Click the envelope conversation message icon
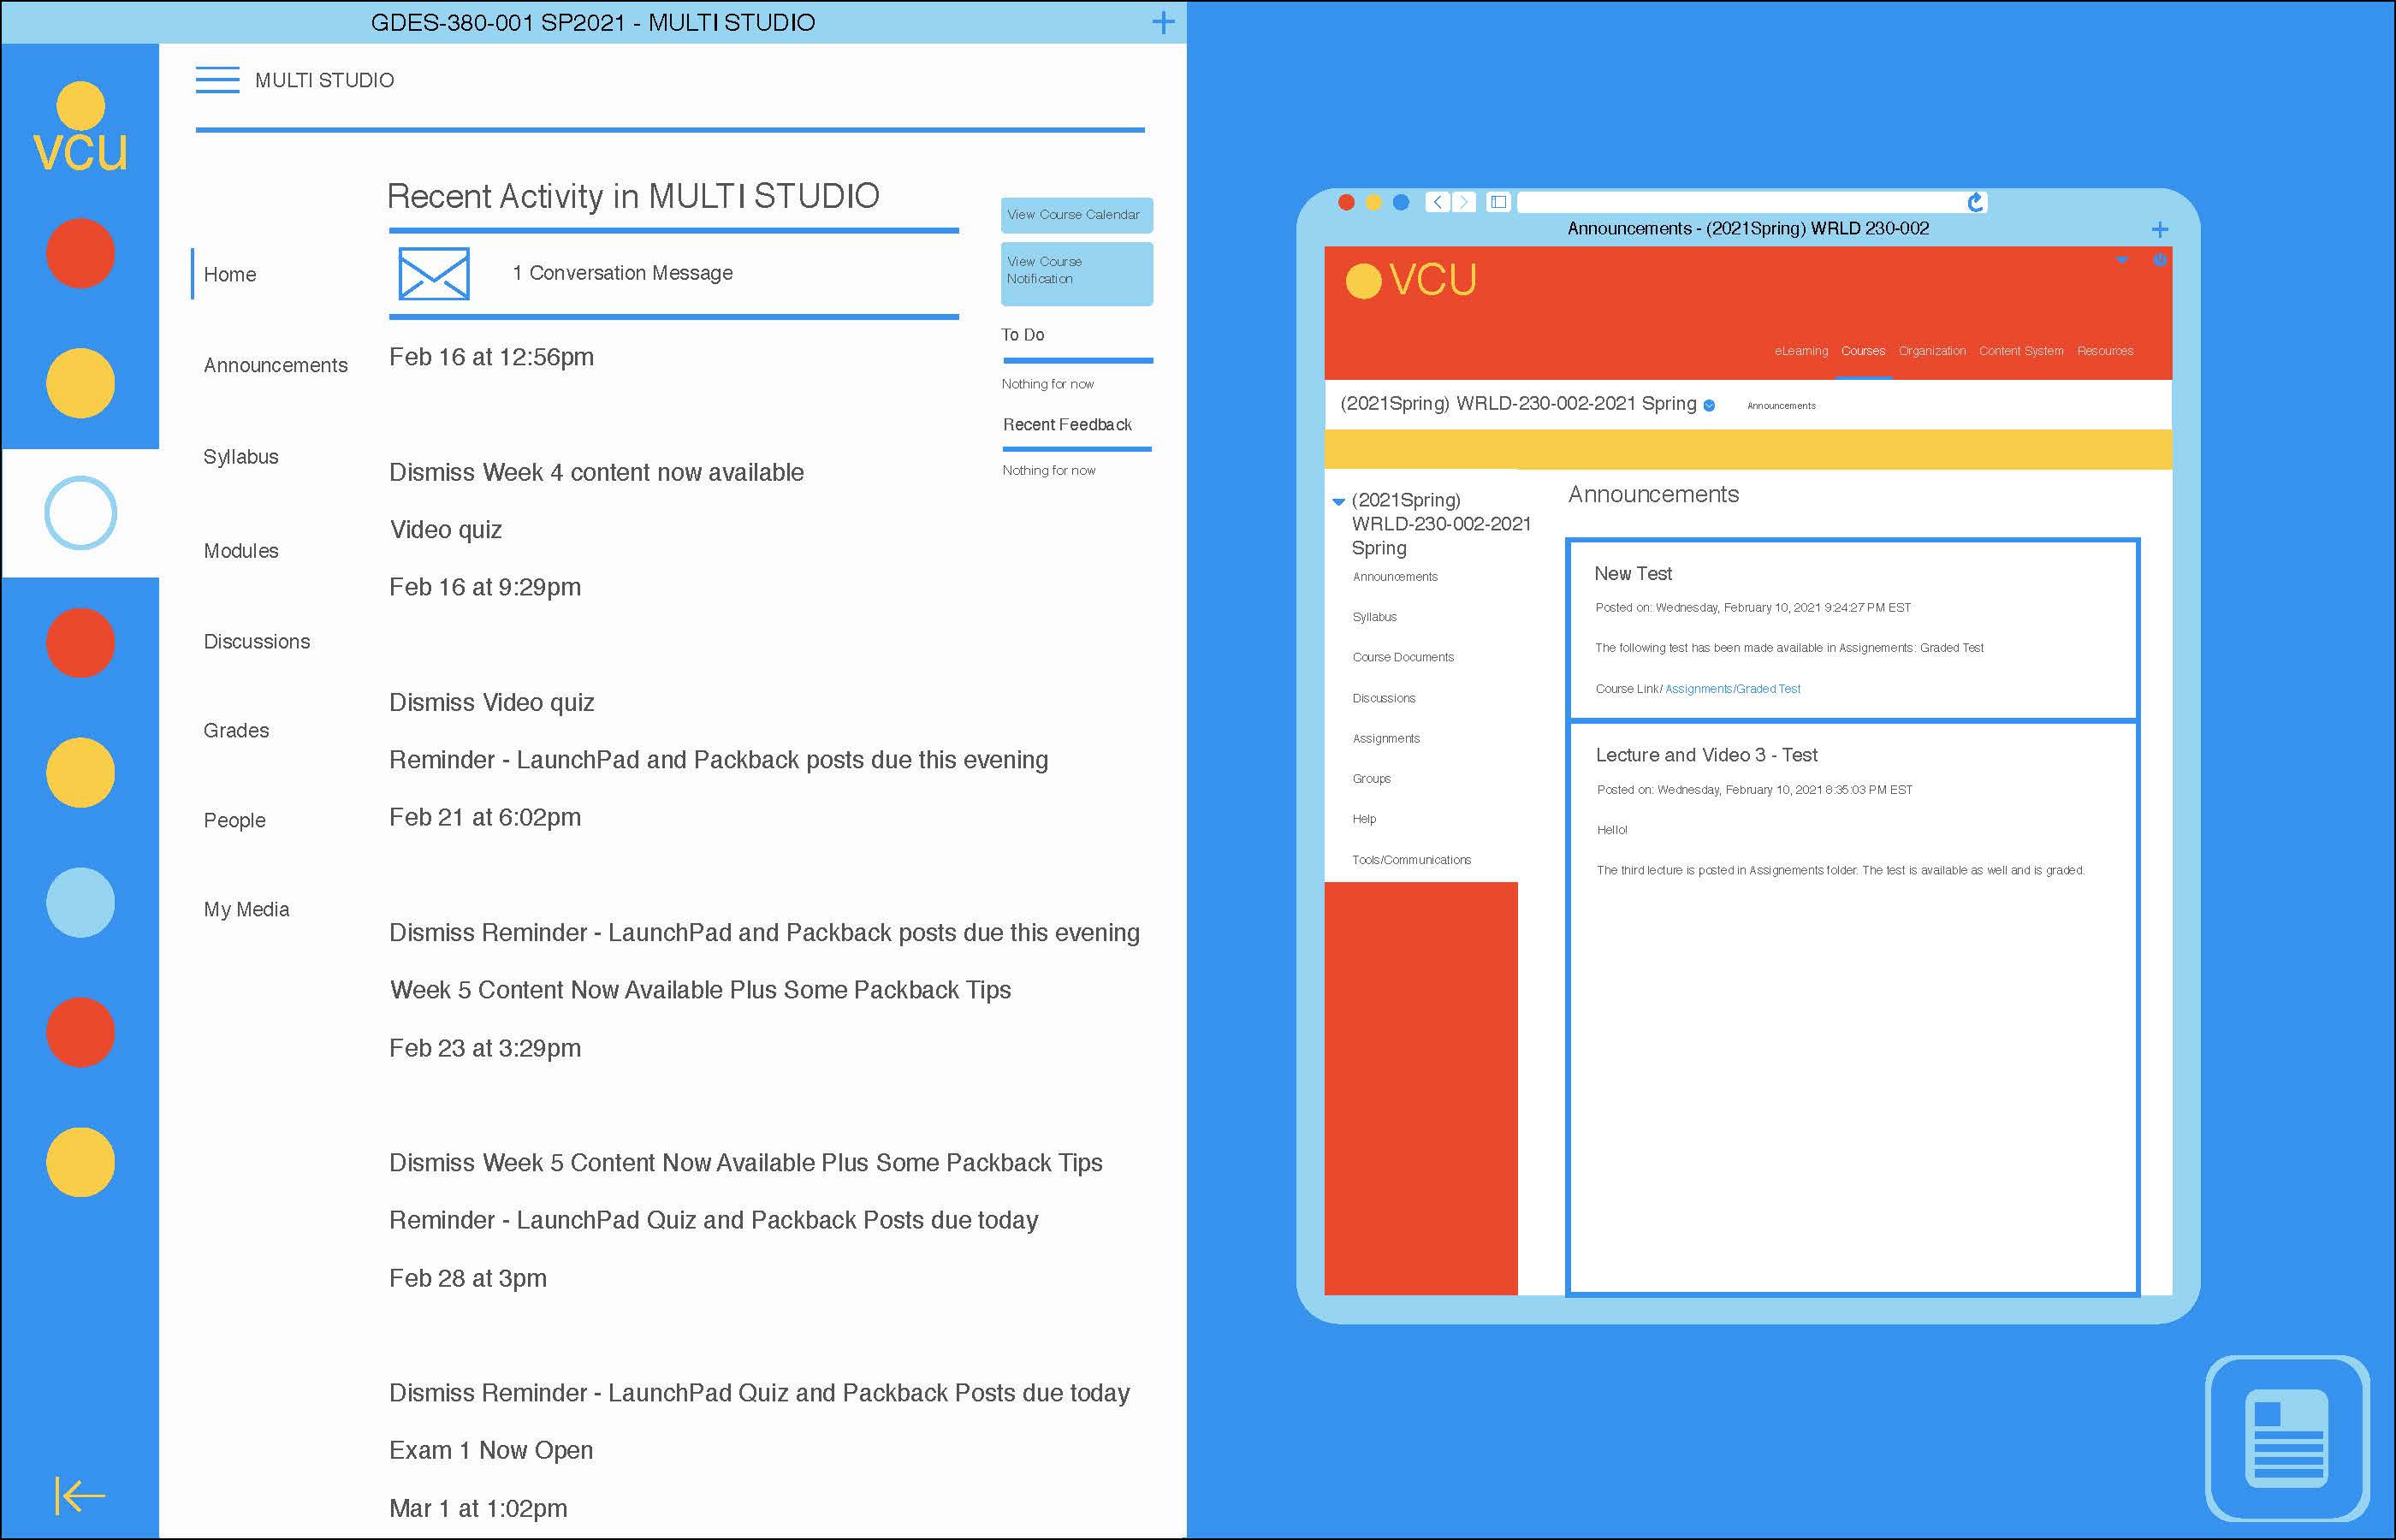Viewport: 2396px width, 1540px height. (x=434, y=274)
